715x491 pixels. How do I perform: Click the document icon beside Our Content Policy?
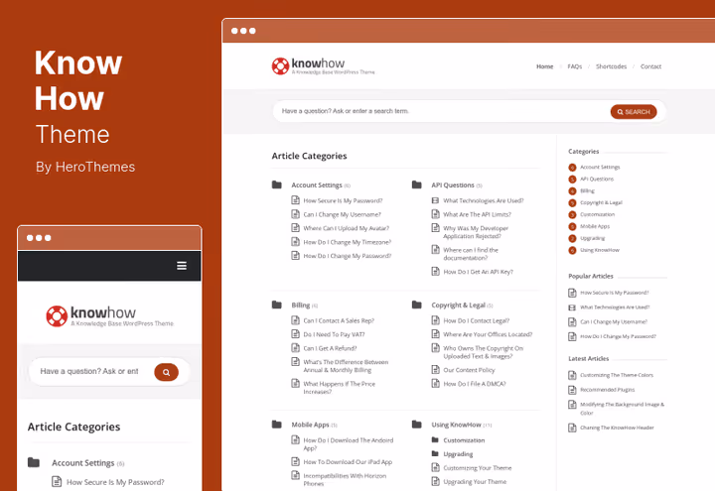pyautogui.click(x=436, y=369)
